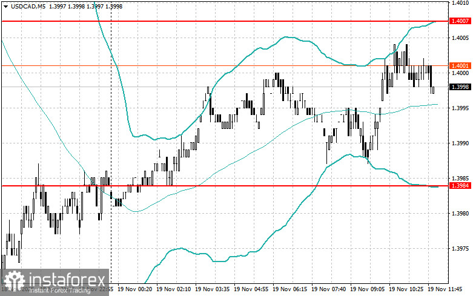Select the black 1.3998 current price label
The width and height of the screenshot is (473, 296).
pyautogui.click(x=460, y=87)
